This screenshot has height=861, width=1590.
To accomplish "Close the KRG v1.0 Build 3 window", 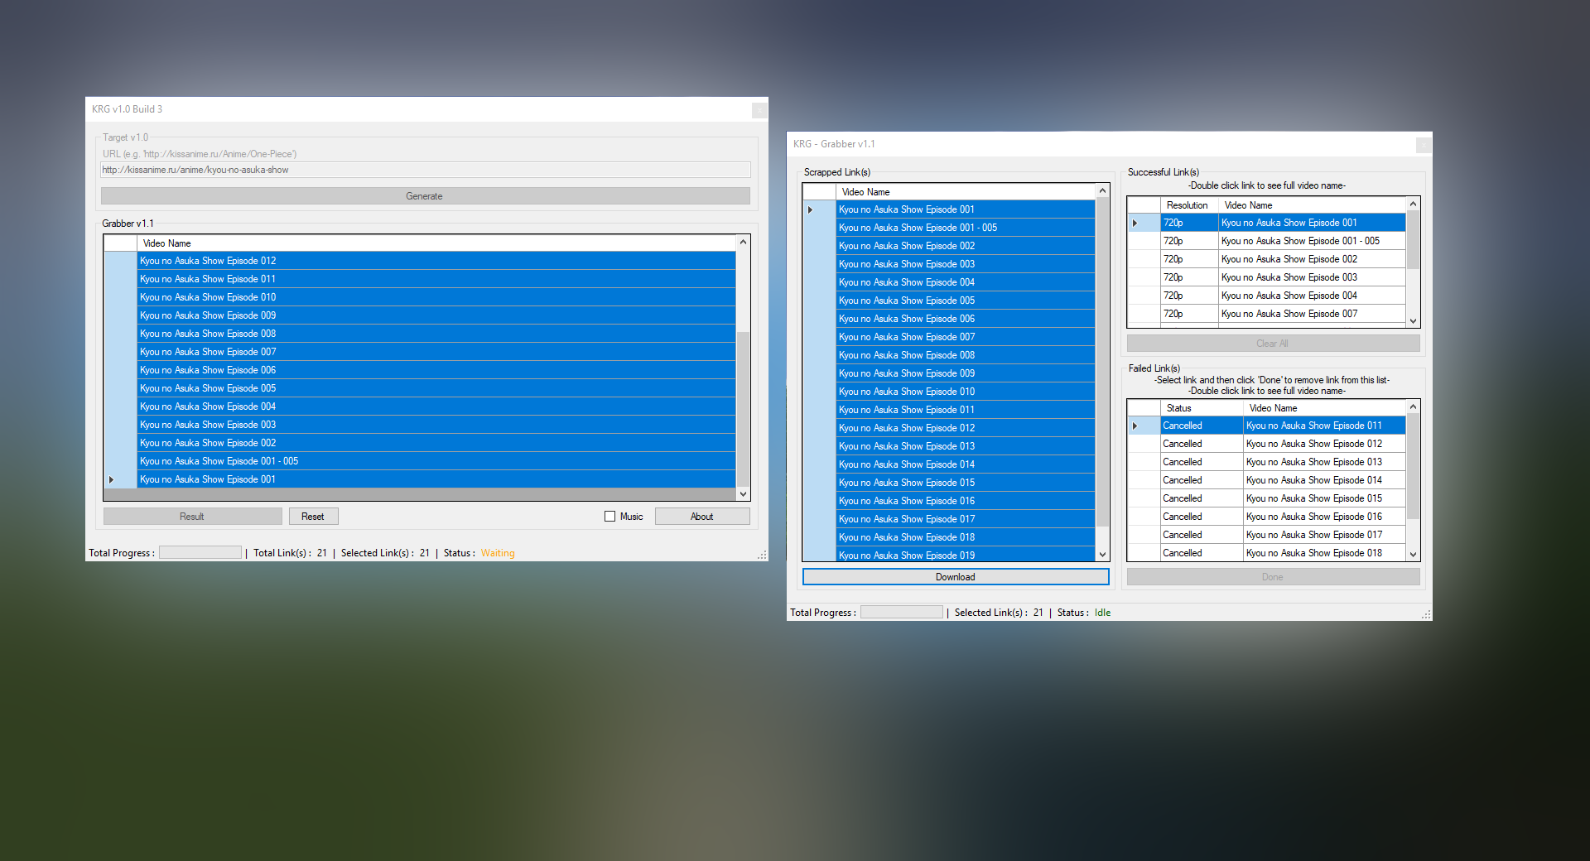I will (759, 110).
